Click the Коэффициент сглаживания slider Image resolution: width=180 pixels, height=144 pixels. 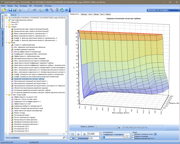click(114, 137)
